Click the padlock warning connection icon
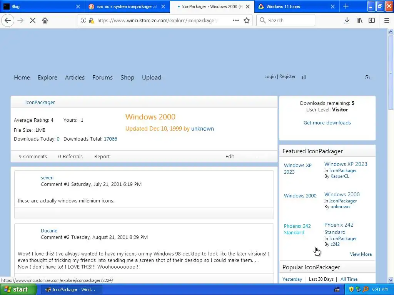The height and width of the screenshot is (295, 394). [x=92, y=21]
